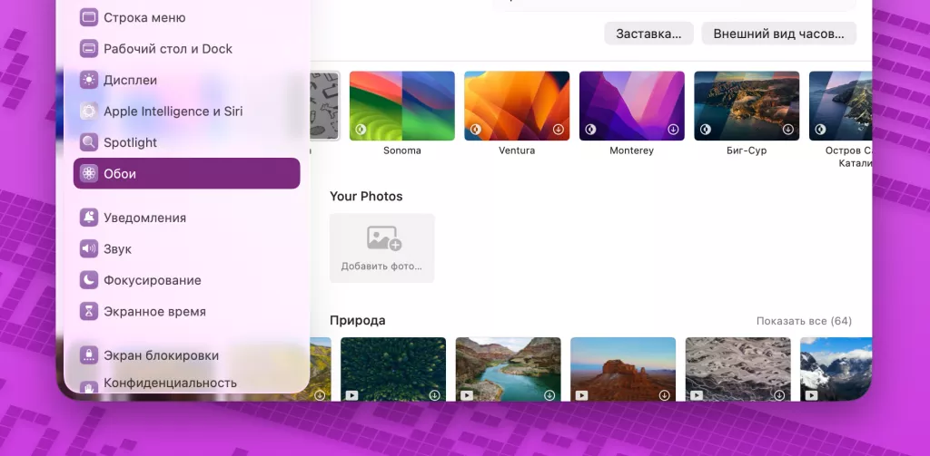
Task: Click the Звук speaker icon
Action: [89, 248]
